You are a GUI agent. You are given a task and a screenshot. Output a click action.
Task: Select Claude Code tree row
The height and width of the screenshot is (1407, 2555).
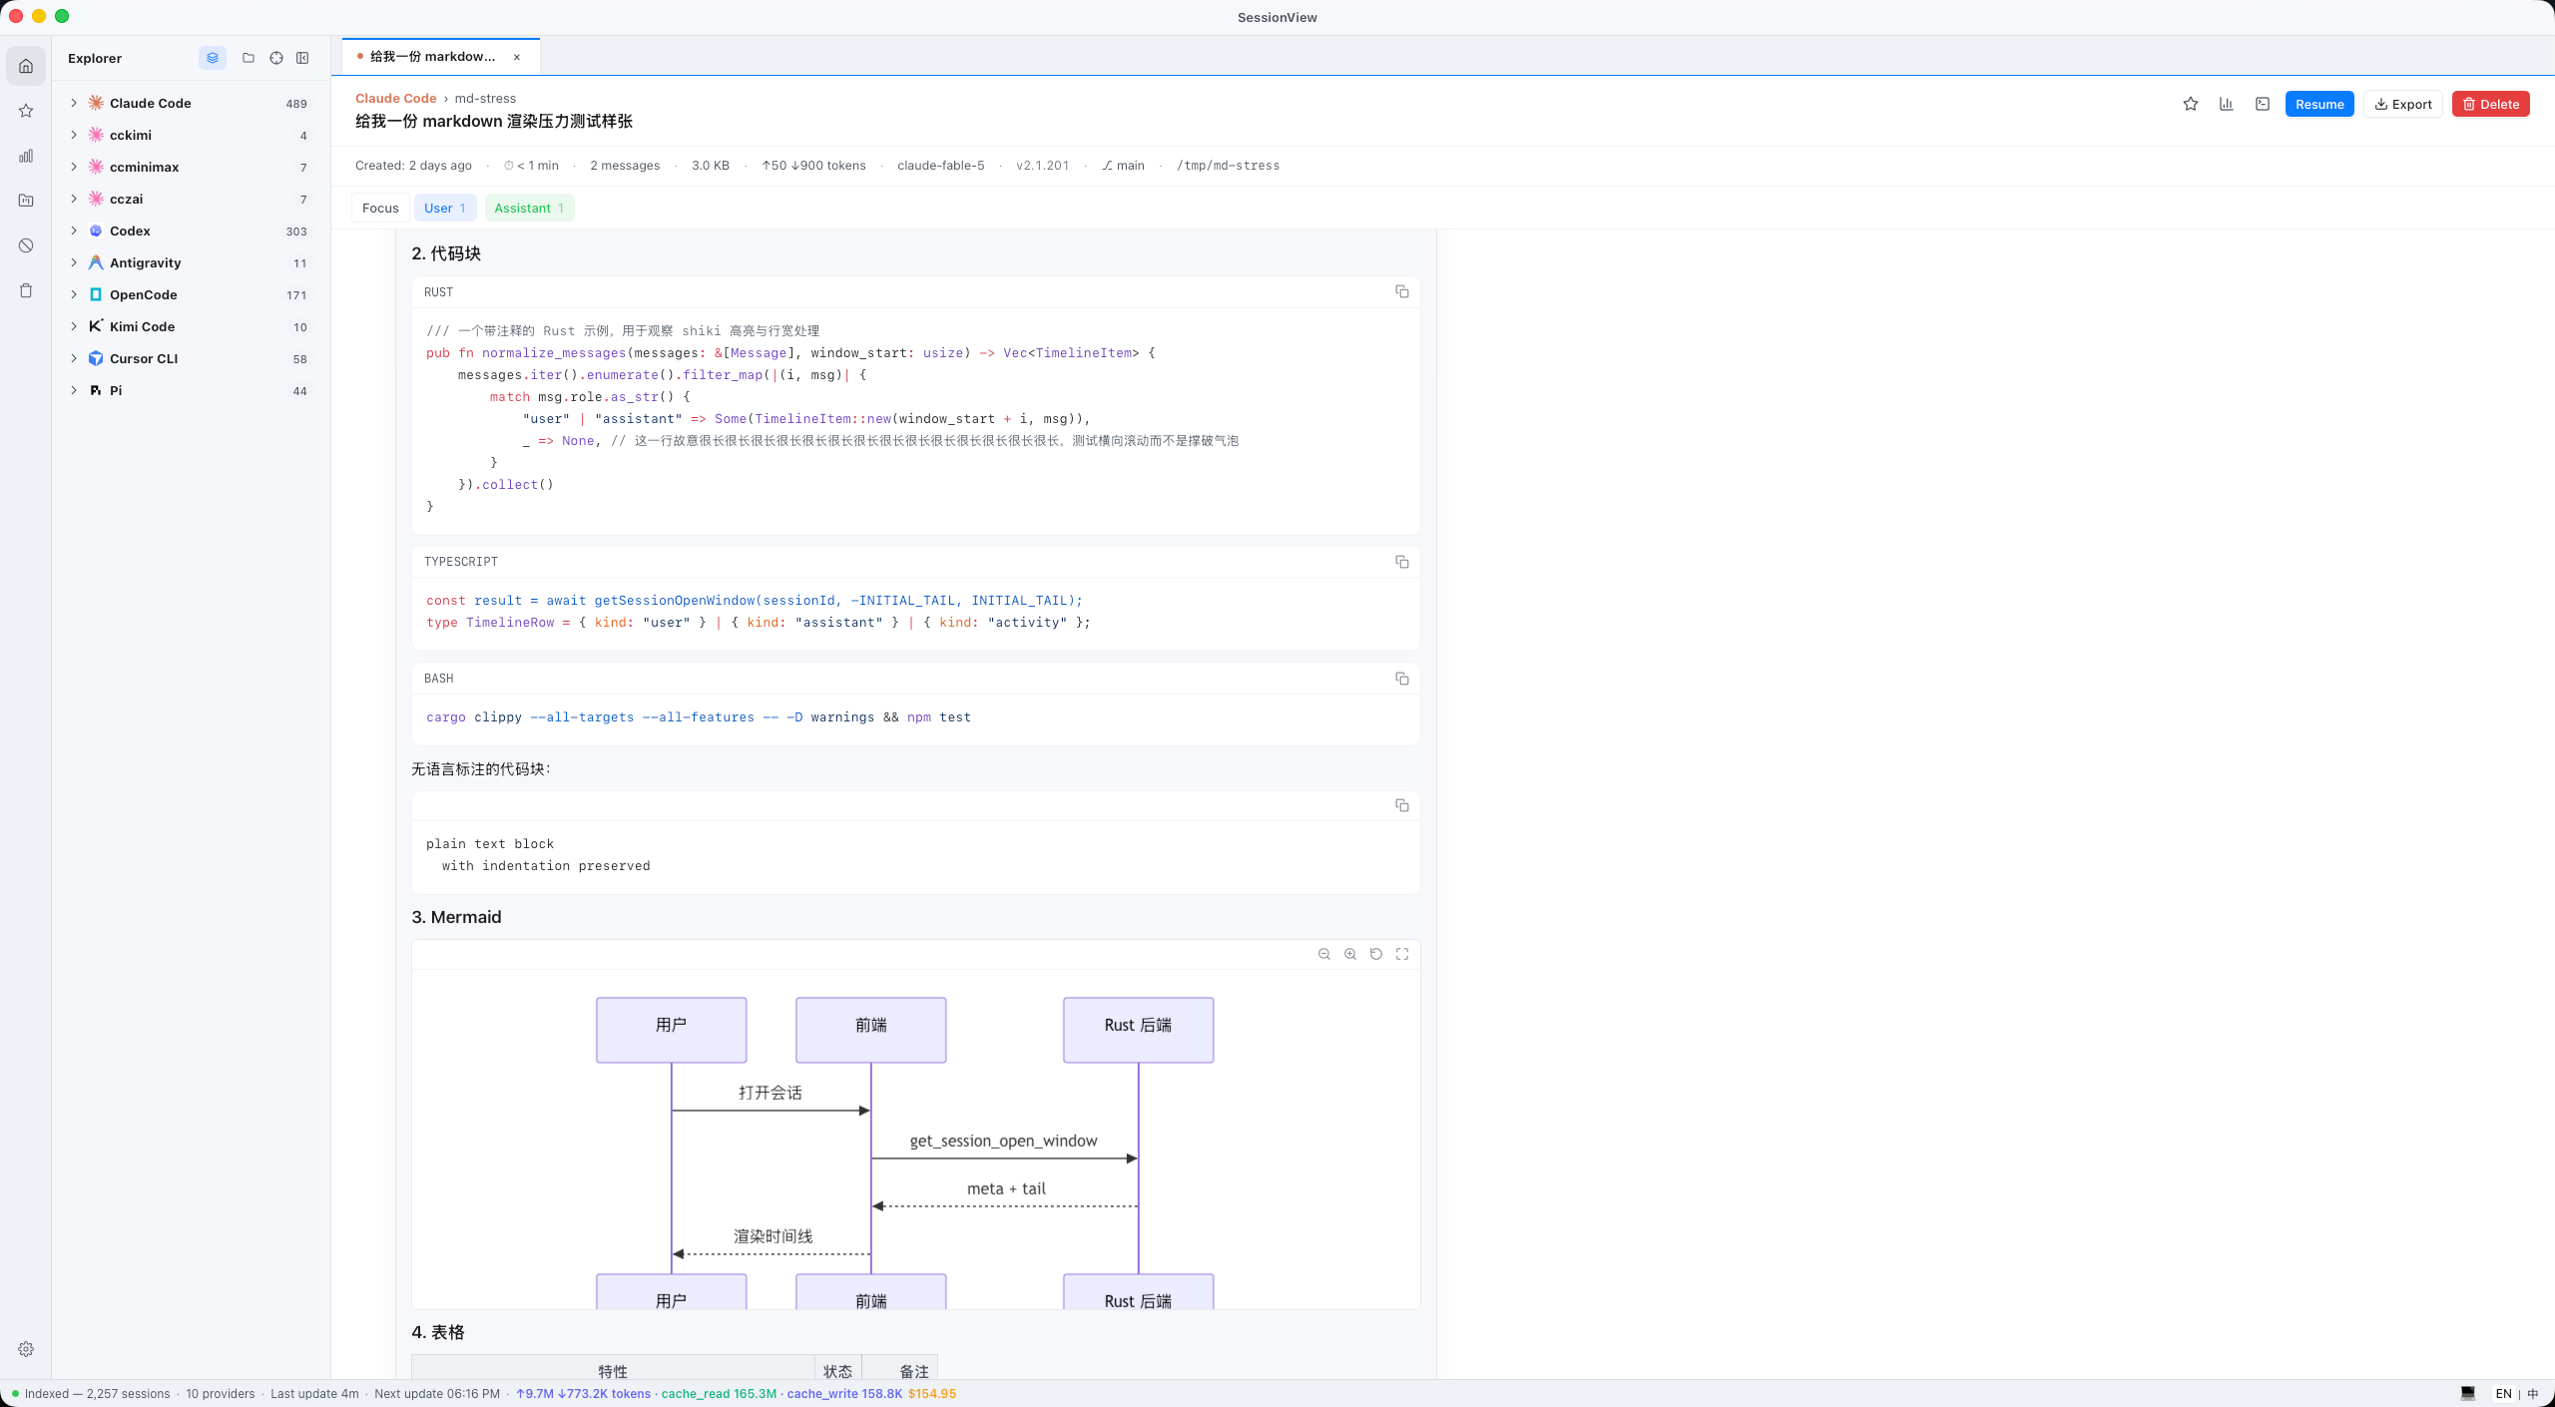pos(191,103)
